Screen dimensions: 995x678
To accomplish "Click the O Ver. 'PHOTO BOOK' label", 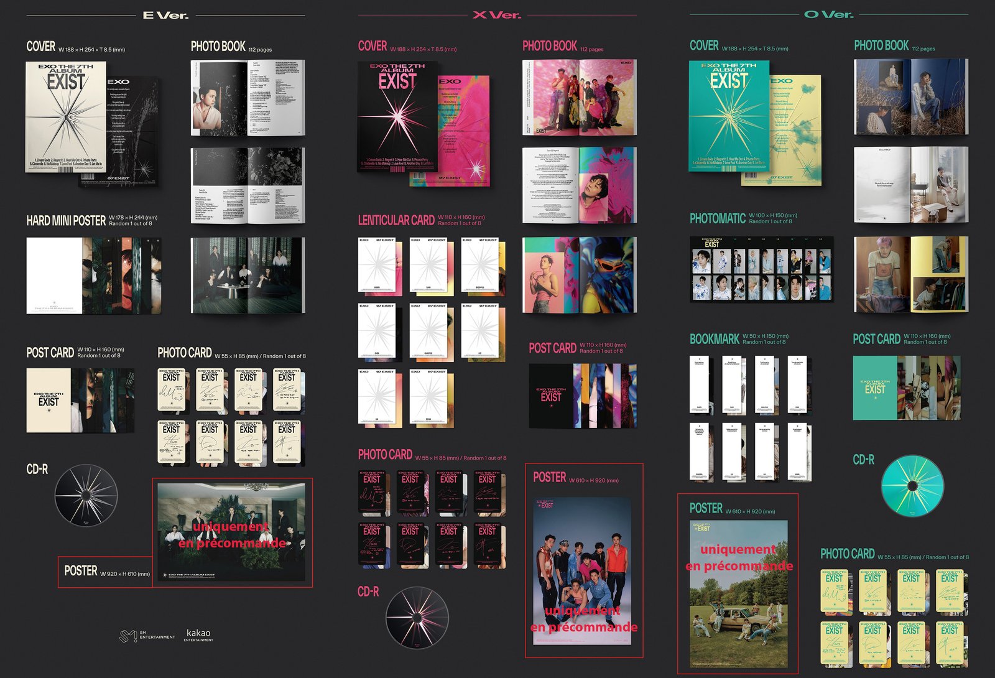I will tap(881, 45).
